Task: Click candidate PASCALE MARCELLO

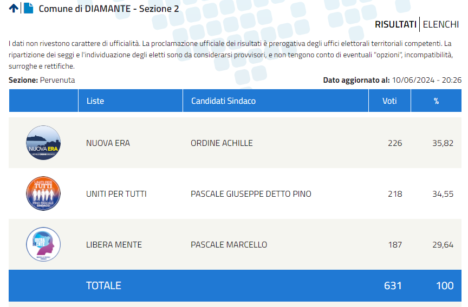Action: (x=229, y=245)
